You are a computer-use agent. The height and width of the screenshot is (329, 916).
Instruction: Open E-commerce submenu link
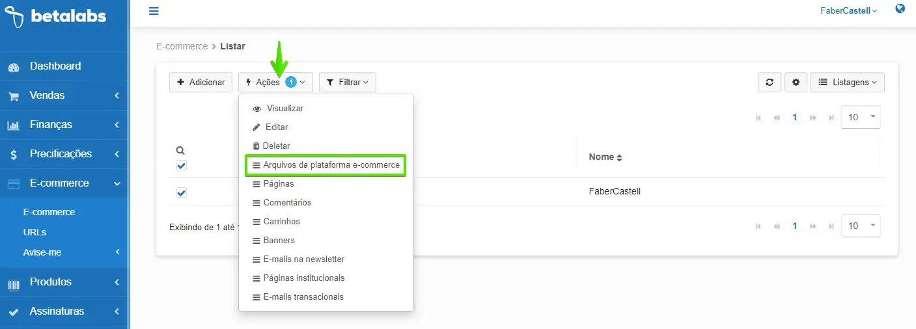49,212
